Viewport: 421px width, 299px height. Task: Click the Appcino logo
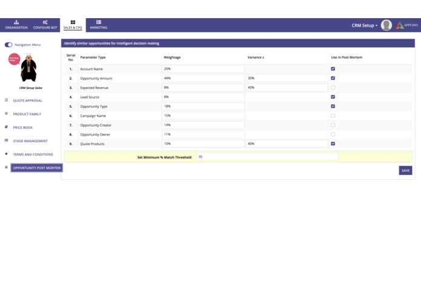coord(407,25)
